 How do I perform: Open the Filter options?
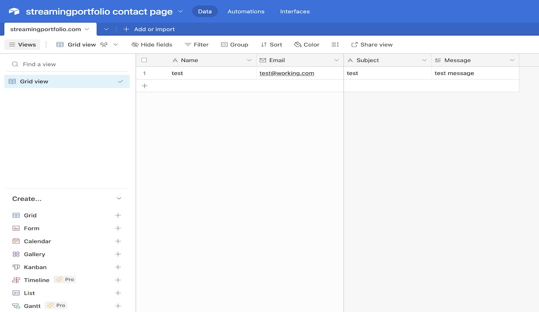coord(197,44)
